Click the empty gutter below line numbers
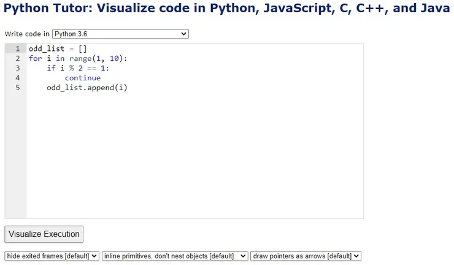Image resolution: width=454 pixels, height=265 pixels. click(x=16, y=159)
